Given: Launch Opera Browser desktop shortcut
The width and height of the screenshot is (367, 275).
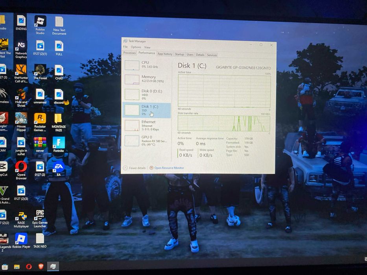Looking at the screenshot, I should [x=21, y=170].
